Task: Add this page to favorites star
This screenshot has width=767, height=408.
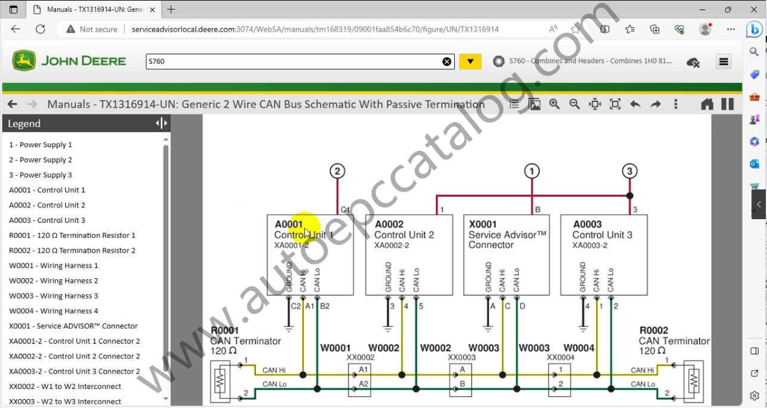Action: click(575, 29)
